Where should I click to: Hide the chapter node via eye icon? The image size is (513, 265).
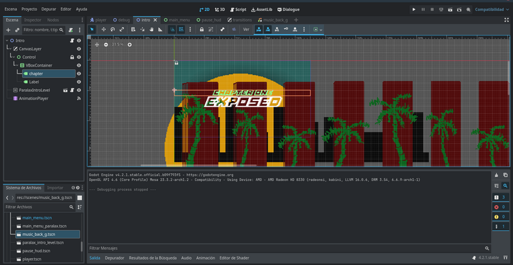point(79,74)
